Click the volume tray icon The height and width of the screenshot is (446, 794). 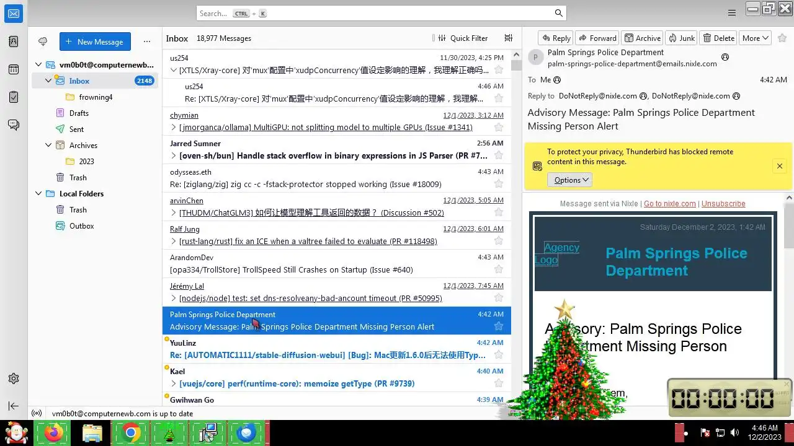click(x=735, y=432)
